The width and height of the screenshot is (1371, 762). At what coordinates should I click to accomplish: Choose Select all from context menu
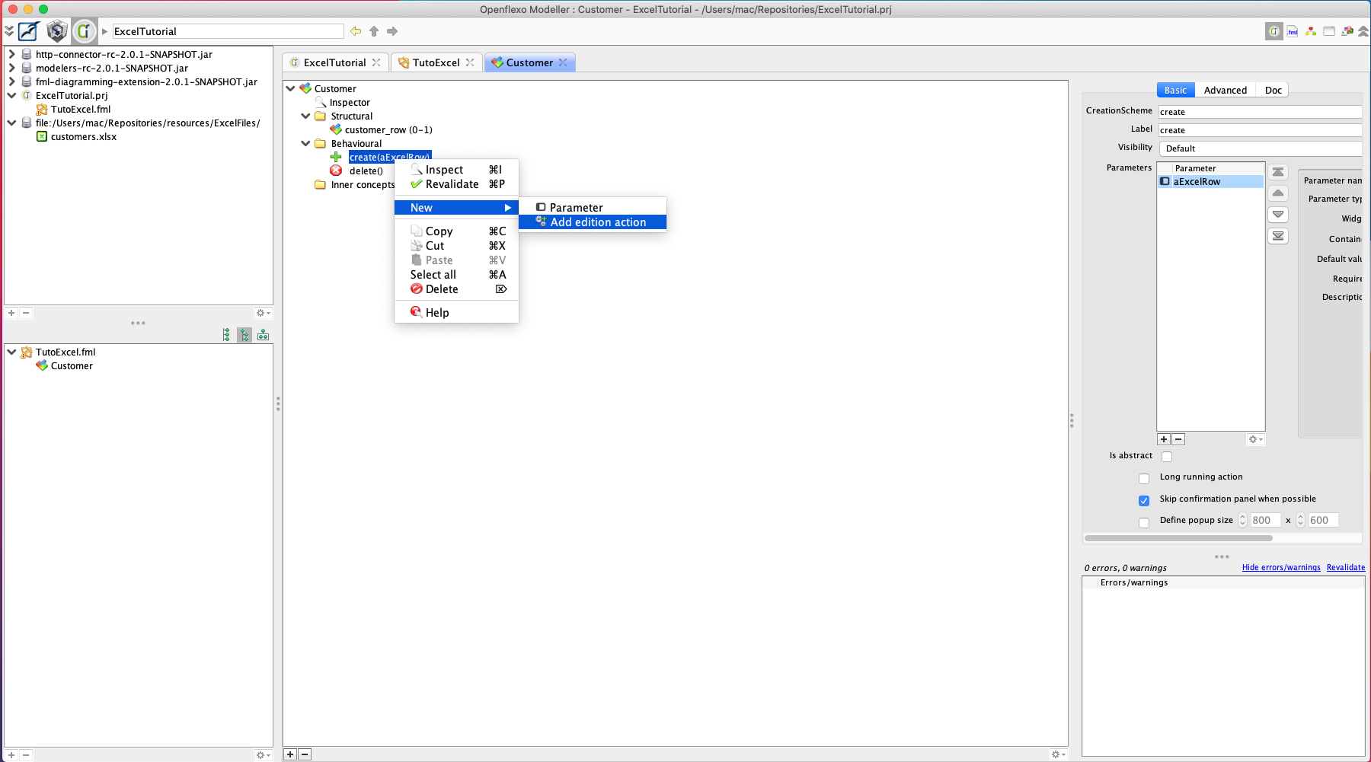coord(456,275)
